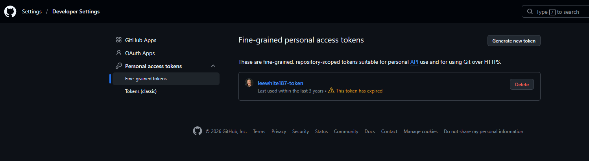This screenshot has height=161, width=589.
Task: Open the leewhite187-token link
Action: [280, 83]
